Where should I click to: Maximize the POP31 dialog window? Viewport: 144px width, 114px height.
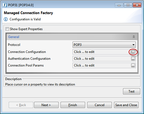click(x=128, y=5)
